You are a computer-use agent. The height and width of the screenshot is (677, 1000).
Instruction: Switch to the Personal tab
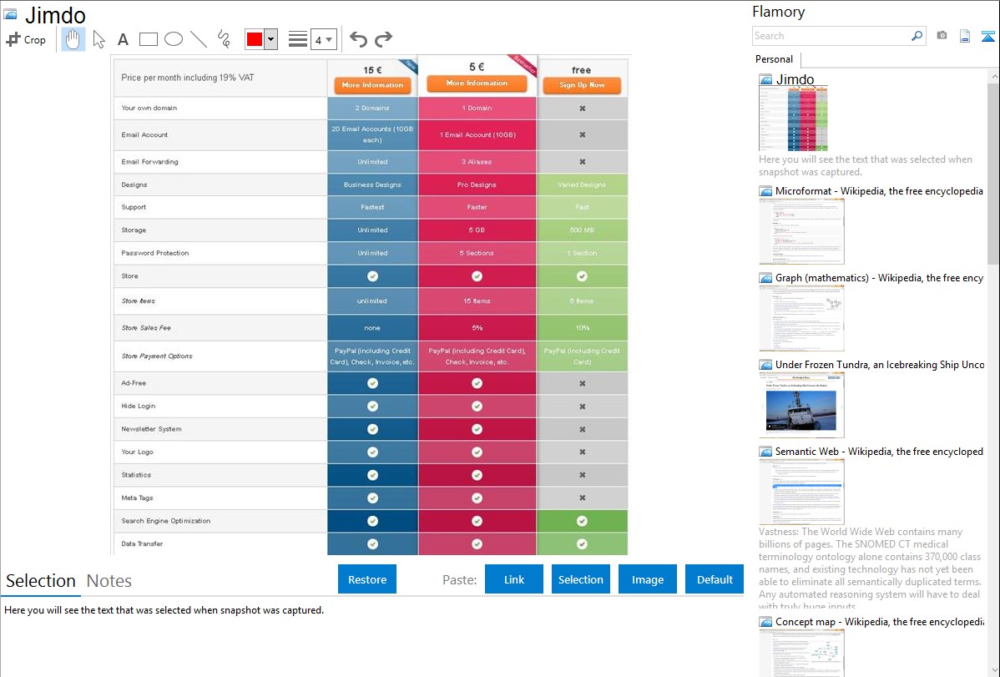[775, 58]
